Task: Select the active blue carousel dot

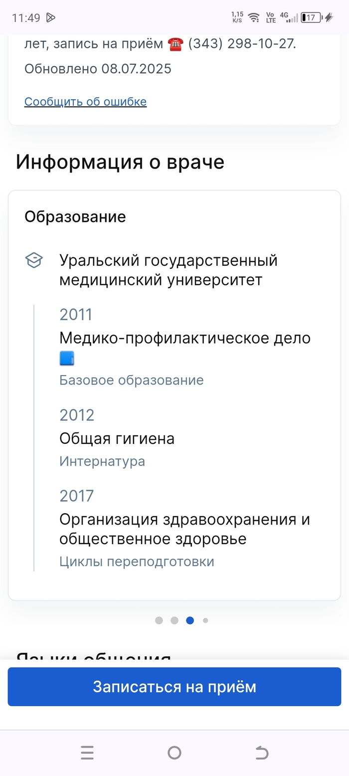Action: [x=190, y=620]
